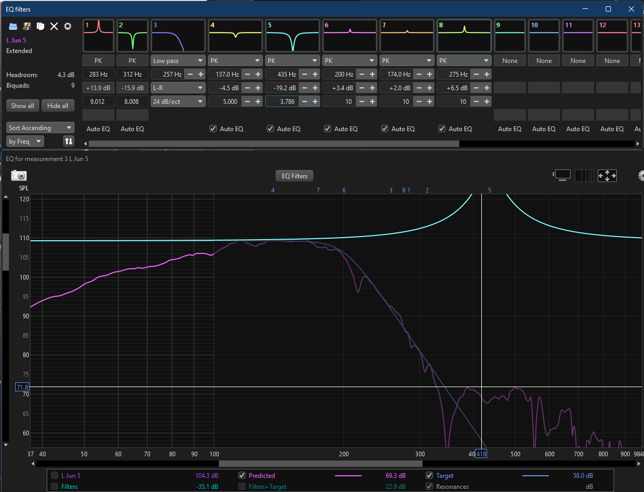
Task: Open filter 3 24 dB/oct slope dropdown
Action: coord(178,102)
